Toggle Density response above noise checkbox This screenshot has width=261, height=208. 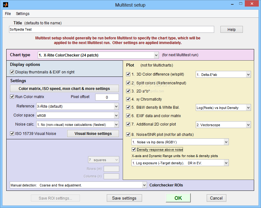[134, 149]
